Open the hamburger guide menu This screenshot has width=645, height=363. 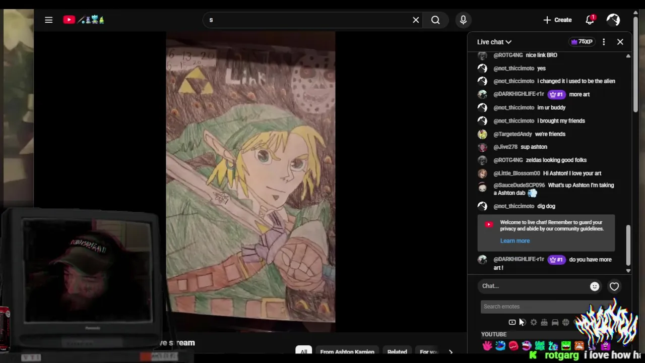tap(48, 20)
